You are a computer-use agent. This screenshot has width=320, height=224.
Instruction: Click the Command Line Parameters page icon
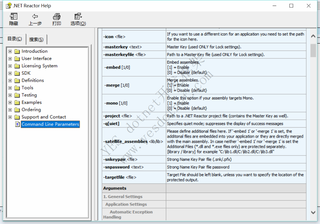click(17, 124)
